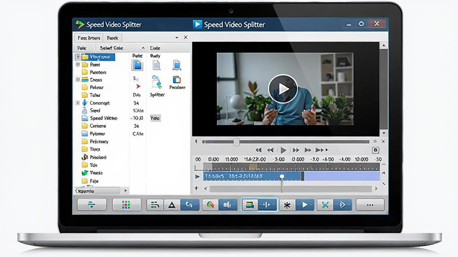Viewport: 458px width, 257px height.
Task: Click the skip-to-end triple arrow button
Action: coord(322,150)
